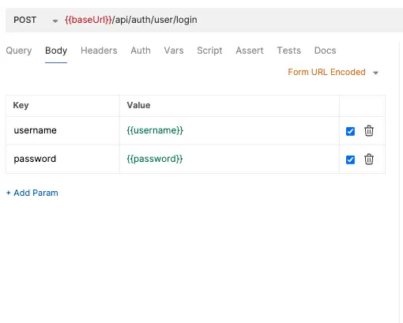Delete the password param with trash icon

click(x=369, y=159)
